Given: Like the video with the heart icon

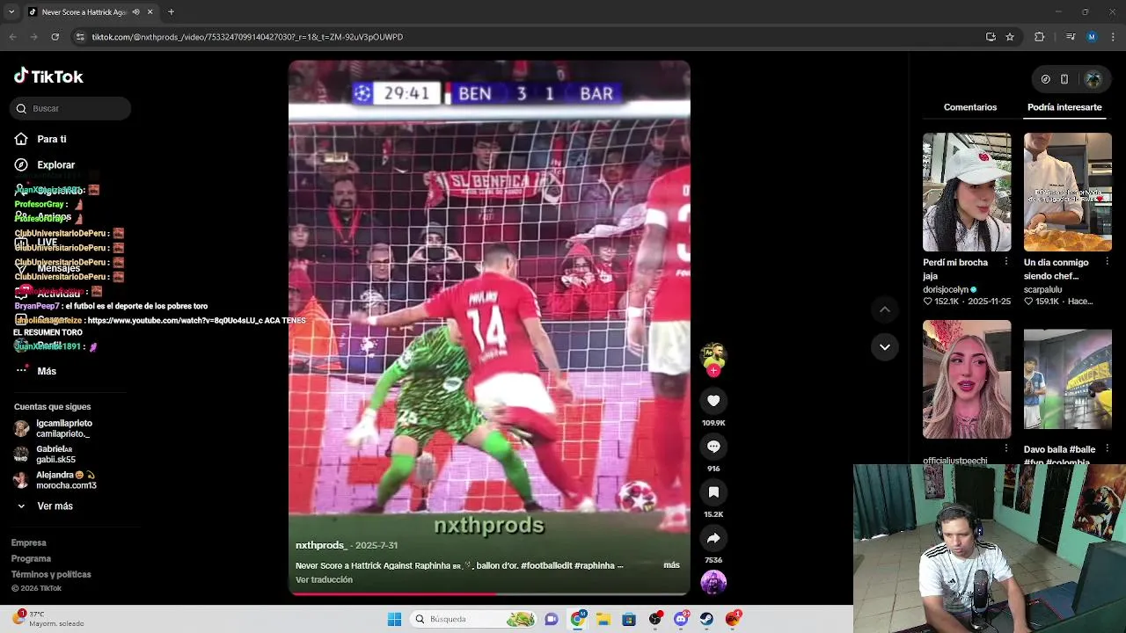Looking at the screenshot, I should [713, 401].
